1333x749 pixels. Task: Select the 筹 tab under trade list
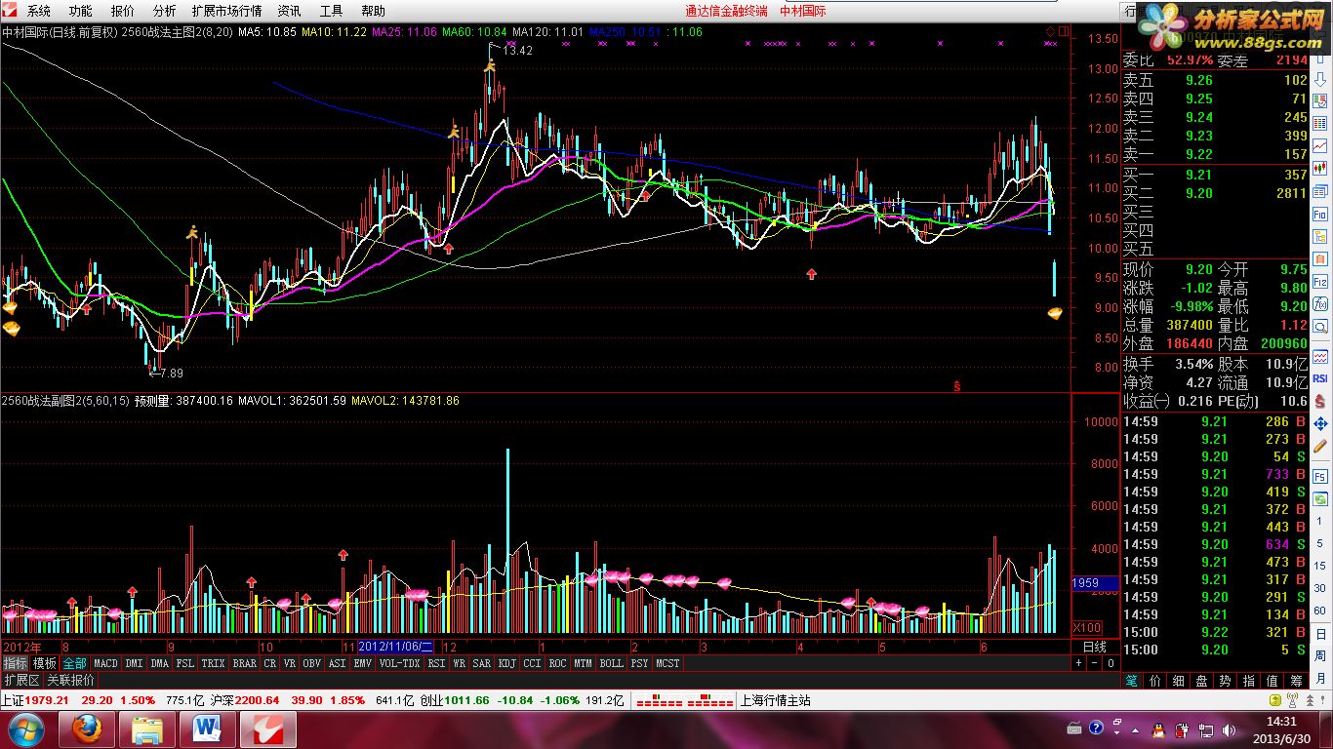coord(1296,681)
